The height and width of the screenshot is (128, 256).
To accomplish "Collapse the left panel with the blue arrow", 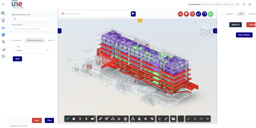I will coord(59,31).
